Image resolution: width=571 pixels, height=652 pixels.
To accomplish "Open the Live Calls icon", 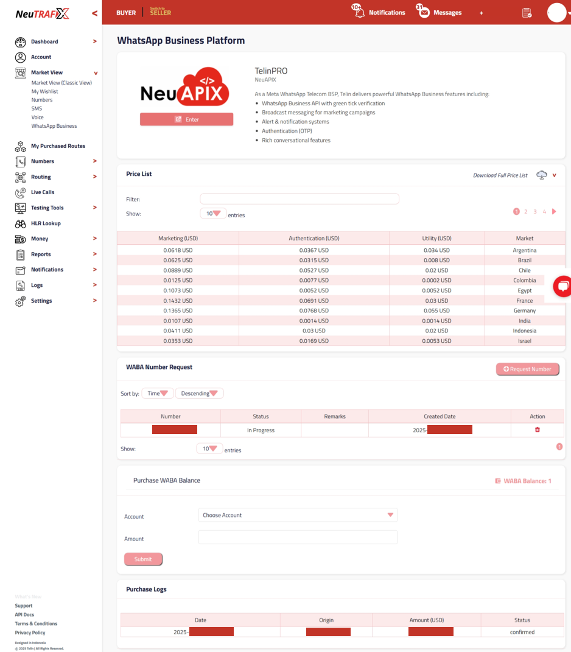I will coord(20,193).
